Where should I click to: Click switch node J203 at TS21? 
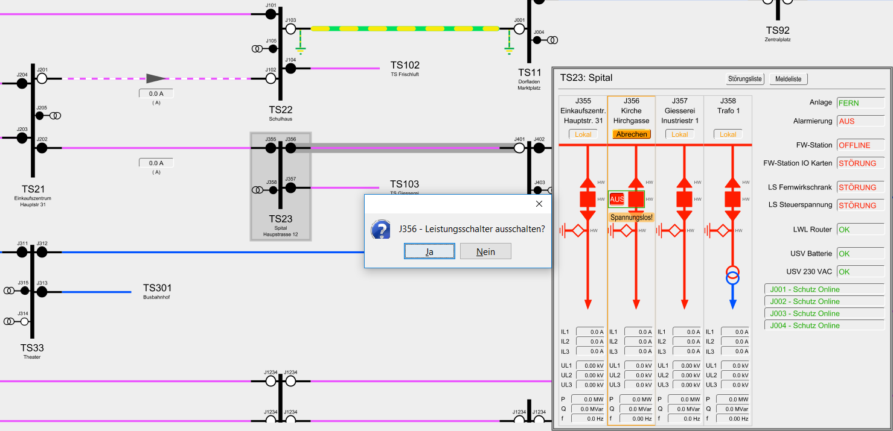pos(22,138)
